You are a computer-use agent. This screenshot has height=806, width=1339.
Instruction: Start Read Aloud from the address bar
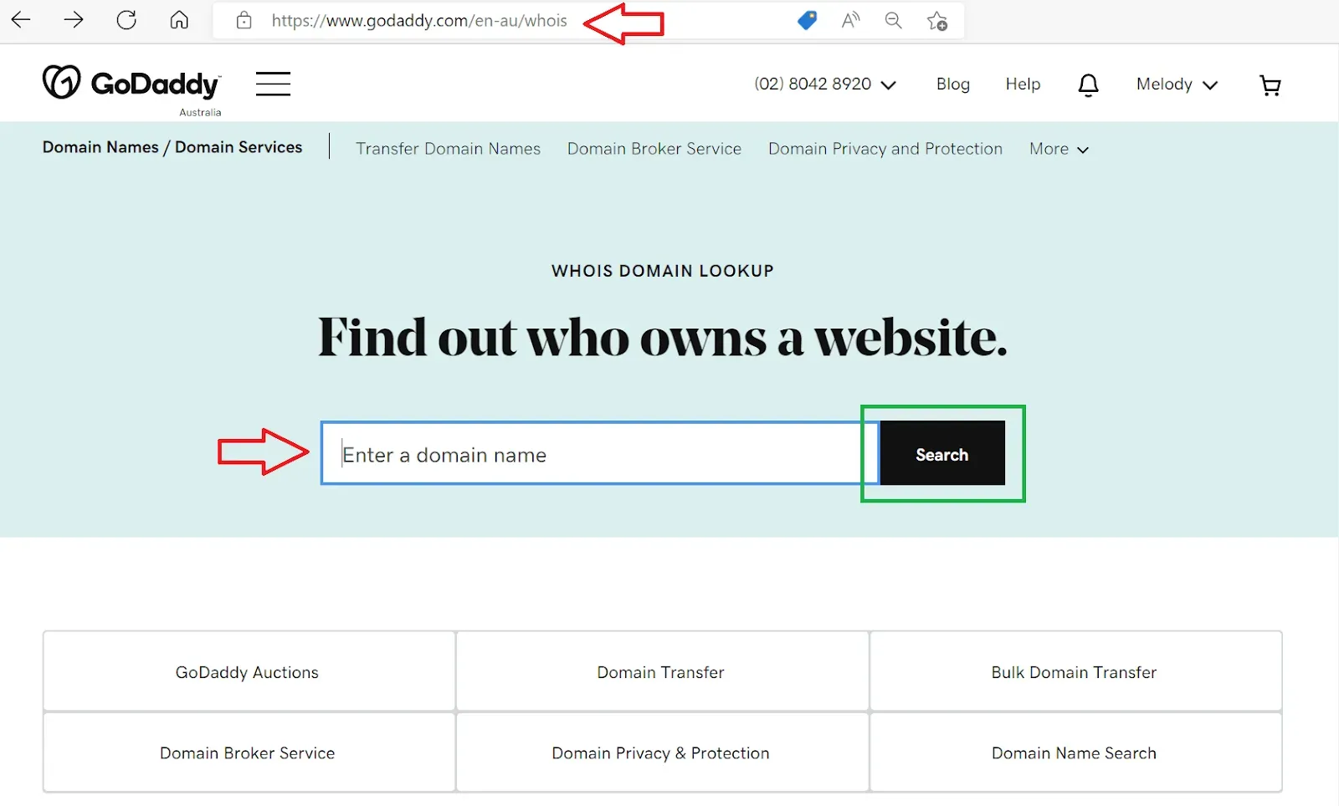coord(850,20)
